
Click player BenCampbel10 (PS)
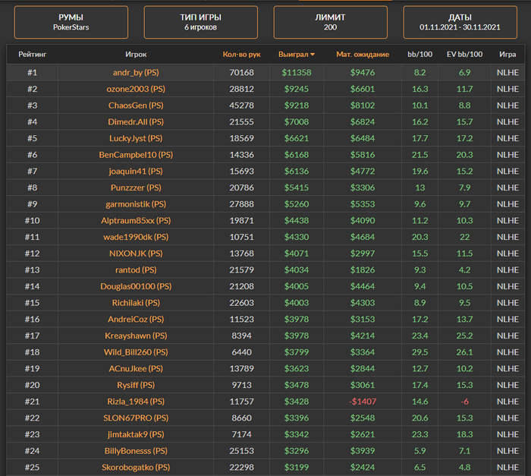136,155
